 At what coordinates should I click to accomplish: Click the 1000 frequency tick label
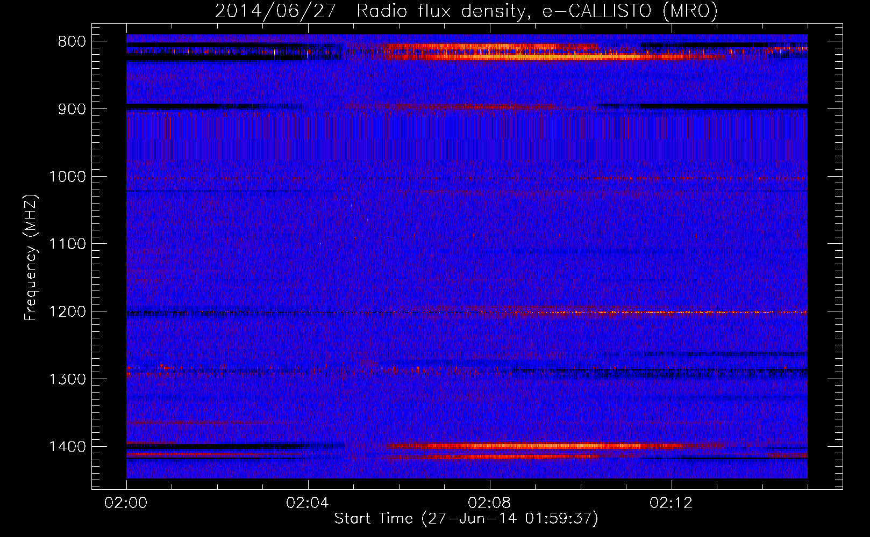(x=67, y=177)
